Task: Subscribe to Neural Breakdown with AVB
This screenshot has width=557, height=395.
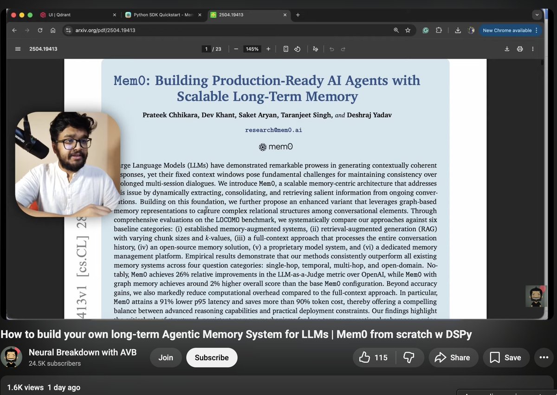Action: [x=212, y=357]
